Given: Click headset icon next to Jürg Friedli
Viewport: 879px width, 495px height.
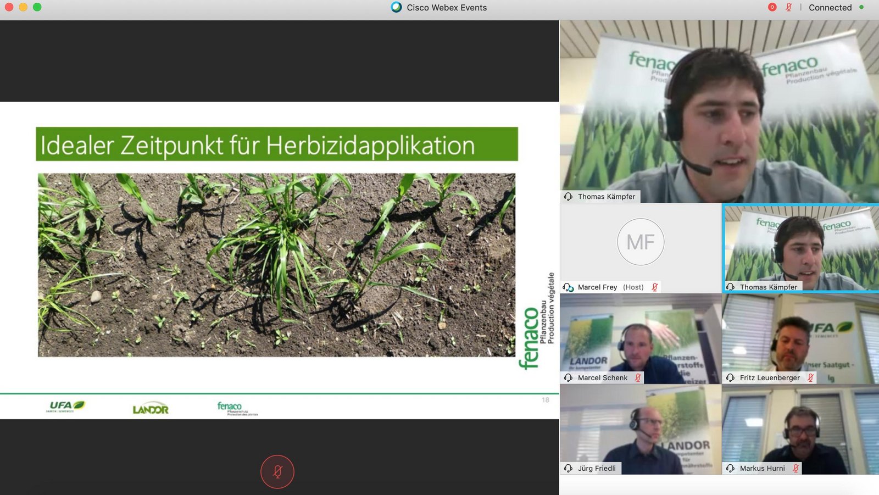Looking at the screenshot, I should [569, 469].
